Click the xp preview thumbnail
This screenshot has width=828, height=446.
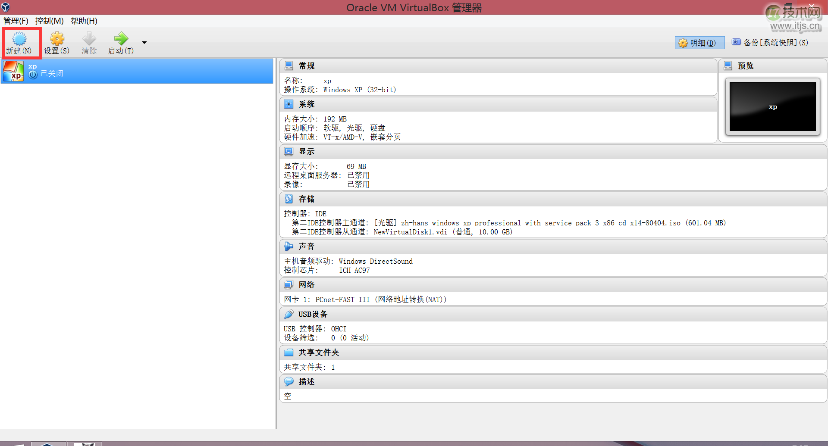[x=772, y=106]
